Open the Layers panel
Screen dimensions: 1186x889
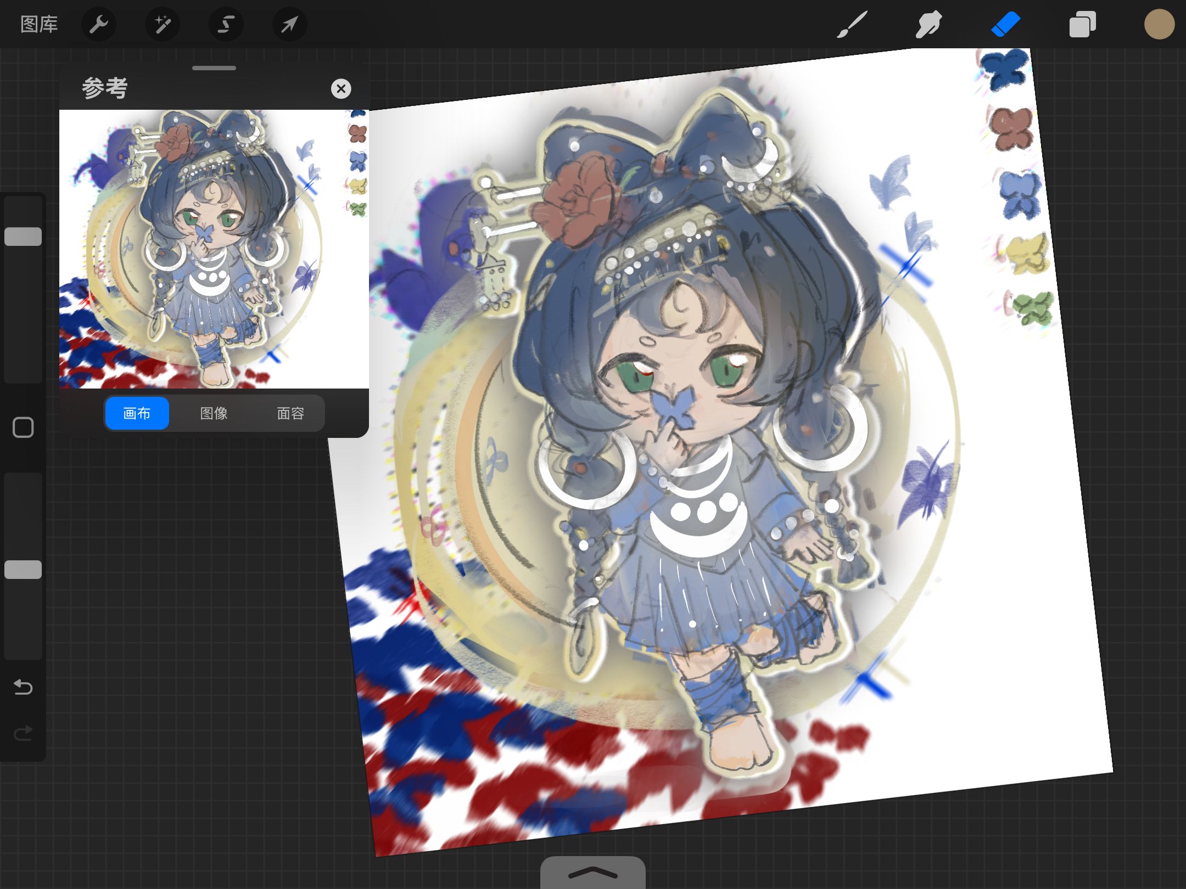point(1082,24)
